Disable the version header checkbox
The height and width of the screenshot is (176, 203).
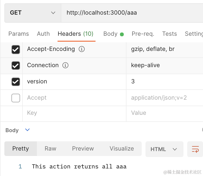(16, 82)
